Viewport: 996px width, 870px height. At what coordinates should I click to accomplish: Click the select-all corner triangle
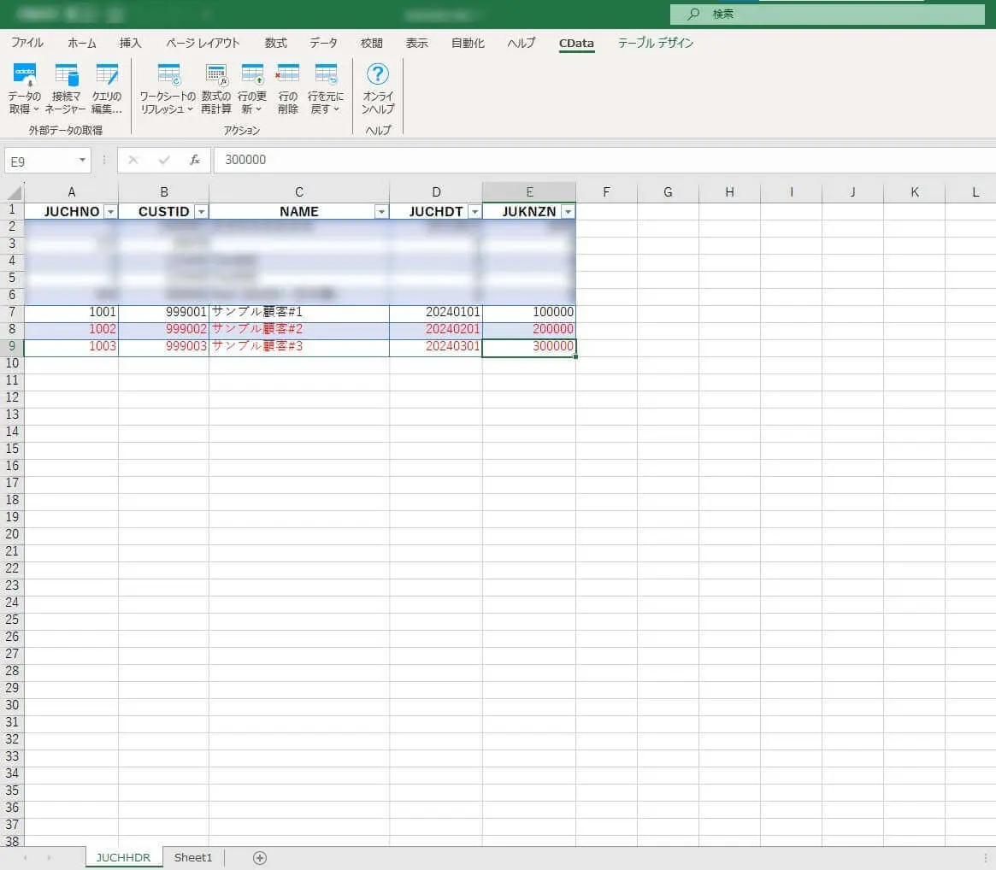coord(14,192)
